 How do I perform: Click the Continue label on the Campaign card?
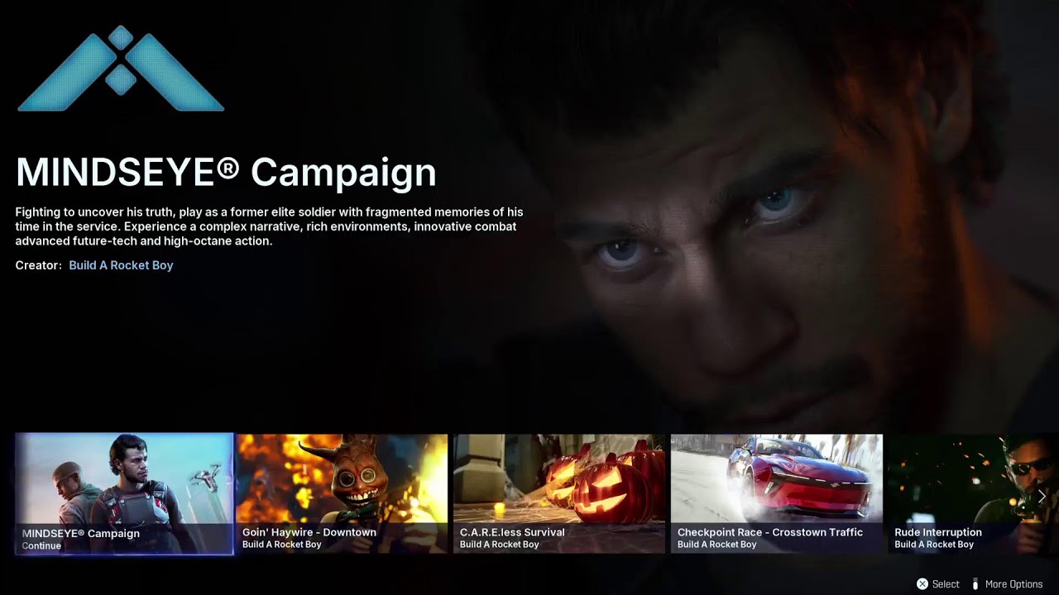tap(41, 545)
